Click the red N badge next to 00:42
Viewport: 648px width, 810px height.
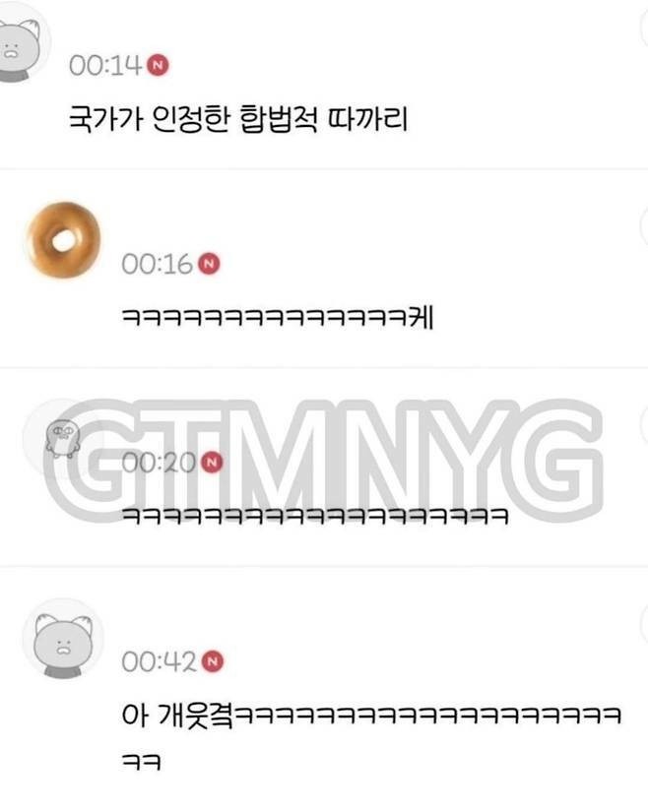(212, 661)
